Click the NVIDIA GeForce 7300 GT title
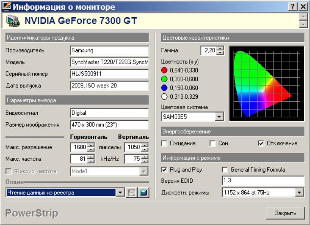The width and height of the screenshot is (310, 225). pos(81,21)
